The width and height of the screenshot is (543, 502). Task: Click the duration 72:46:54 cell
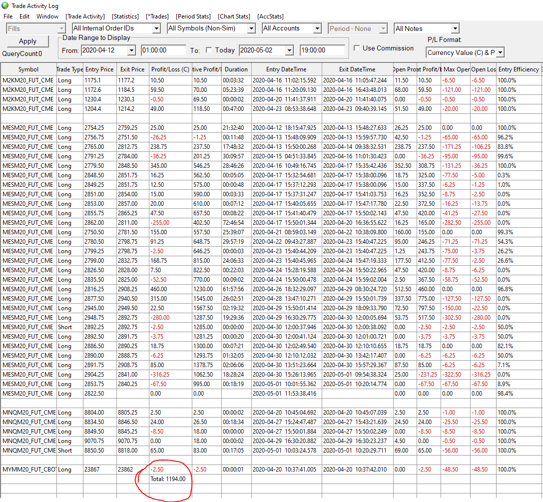pos(236,223)
